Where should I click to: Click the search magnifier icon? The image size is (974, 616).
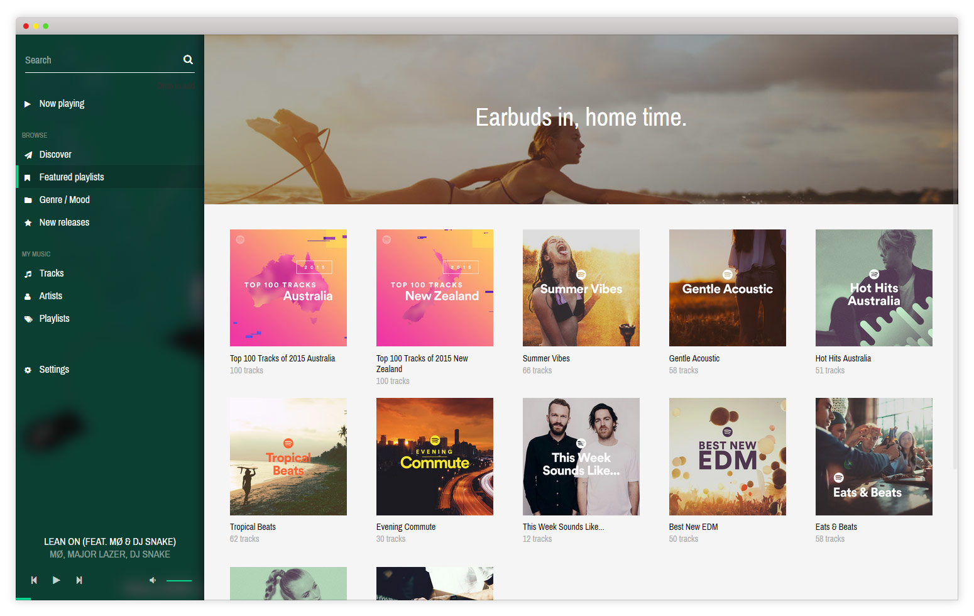tap(188, 60)
